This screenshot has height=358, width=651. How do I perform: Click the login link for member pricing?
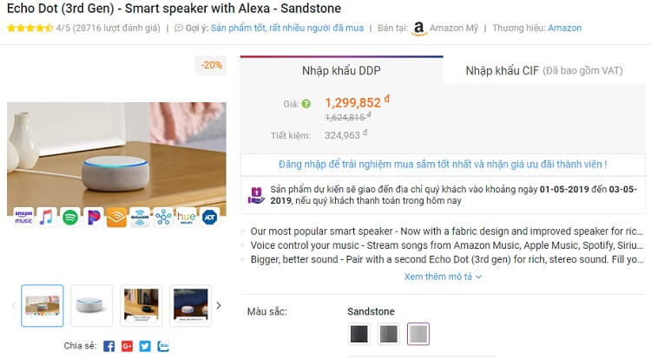pyautogui.click(x=443, y=165)
